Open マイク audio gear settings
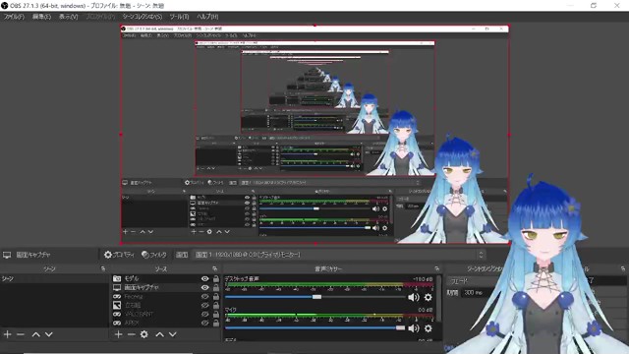This screenshot has width=629, height=354. click(429, 328)
